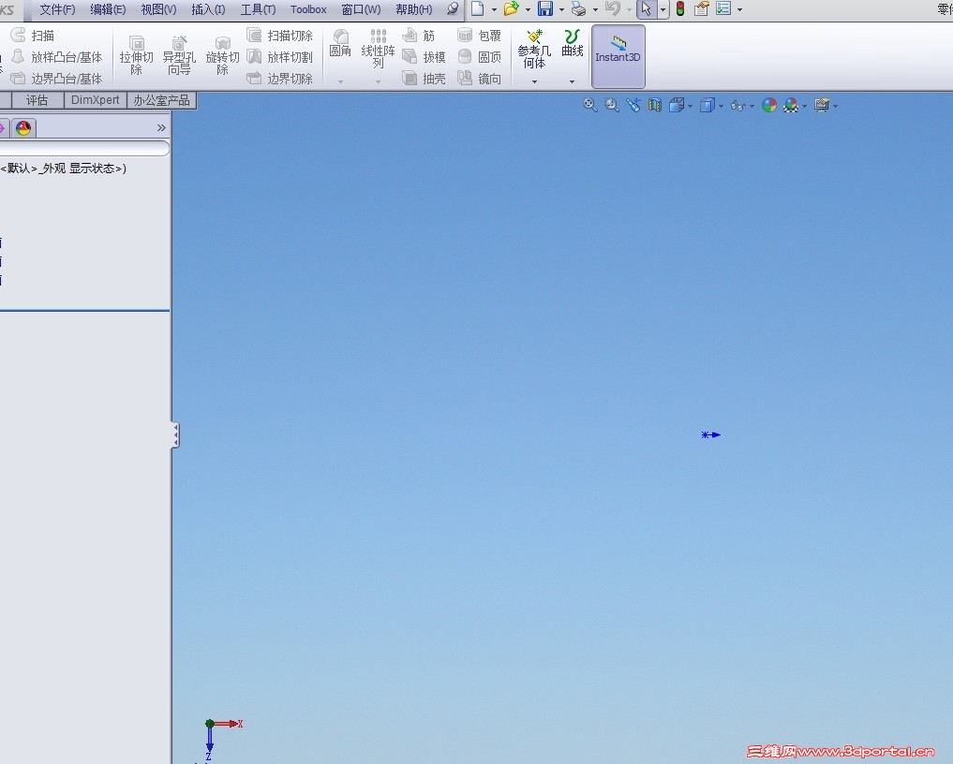This screenshot has width=953, height=764.
Task: Click the Open file folder icon
Action: pyautogui.click(x=511, y=8)
